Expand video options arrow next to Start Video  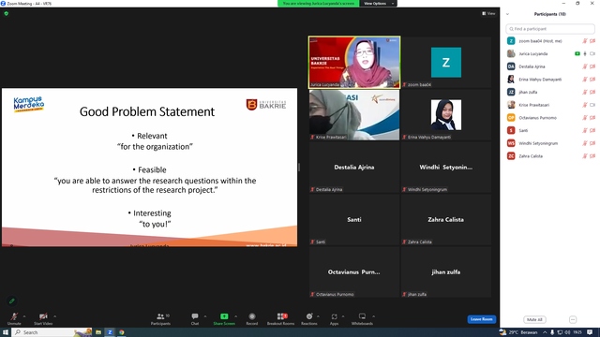point(54,316)
